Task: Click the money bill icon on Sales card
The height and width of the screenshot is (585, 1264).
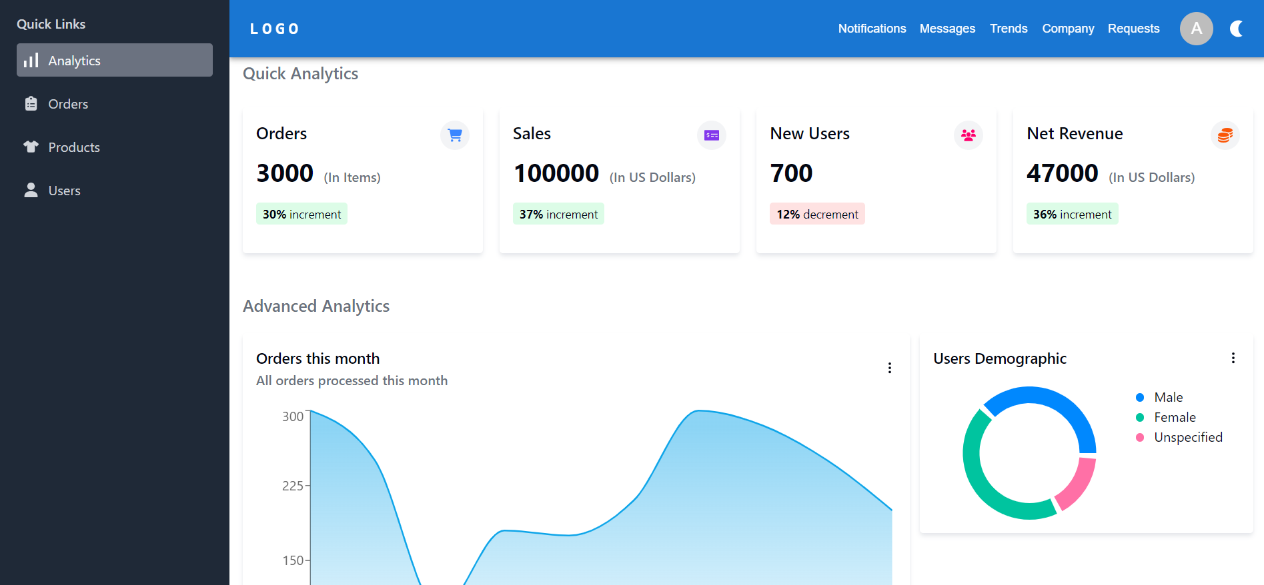Action: point(712,135)
